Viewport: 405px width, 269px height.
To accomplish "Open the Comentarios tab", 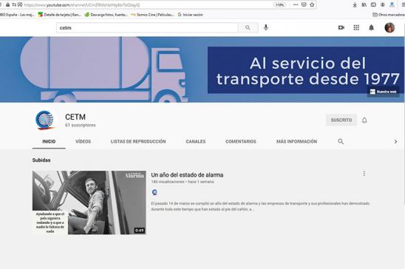I will (x=241, y=141).
